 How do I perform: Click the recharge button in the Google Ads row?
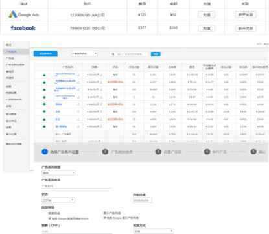click(206, 15)
